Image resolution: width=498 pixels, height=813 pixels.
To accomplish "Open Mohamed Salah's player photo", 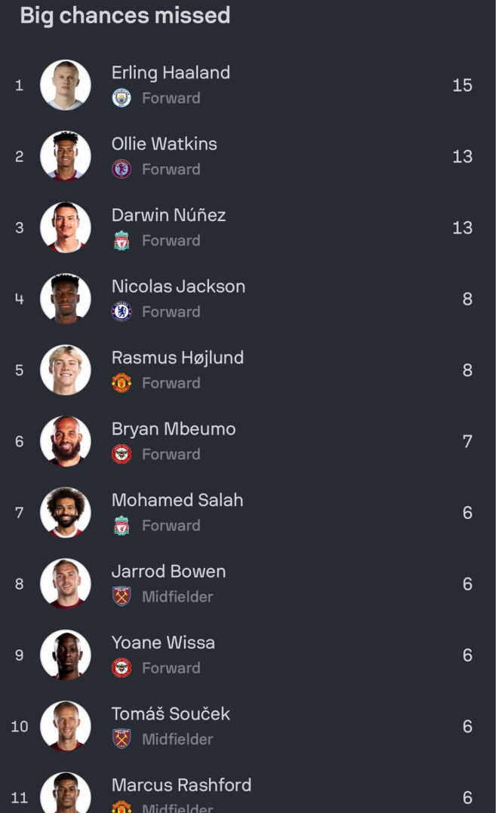I will click(66, 513).
